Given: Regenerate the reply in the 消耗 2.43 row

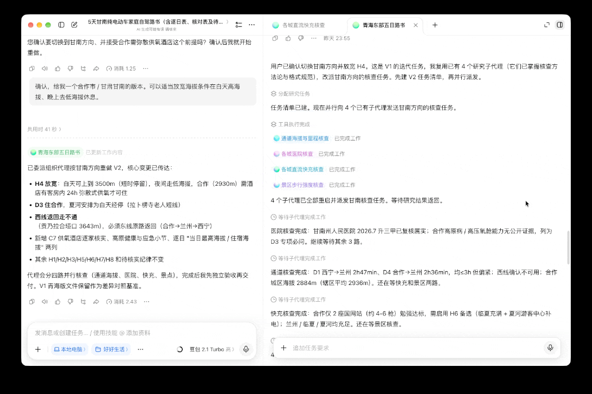Looking at the screenshot, I should (83, 302).
